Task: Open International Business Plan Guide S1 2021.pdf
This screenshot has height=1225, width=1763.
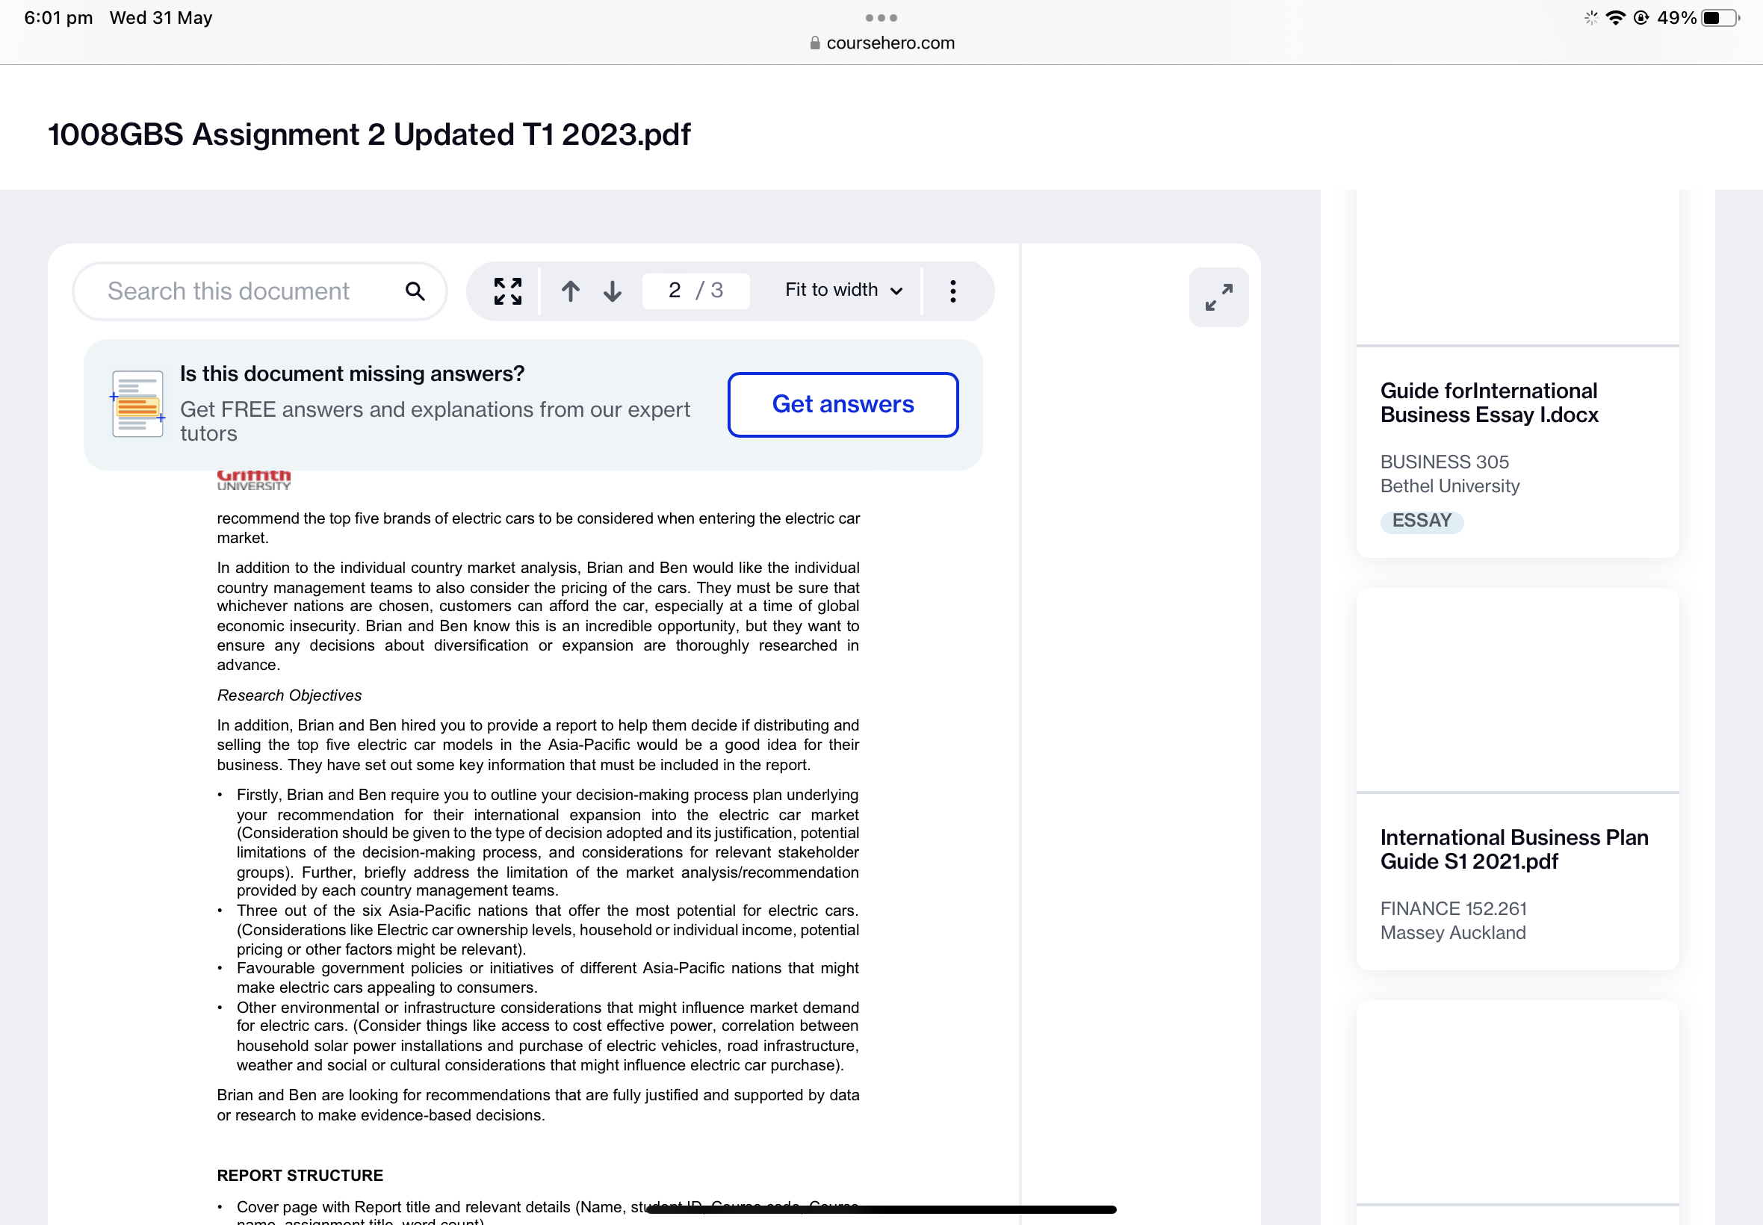Action: (1513, 849)
